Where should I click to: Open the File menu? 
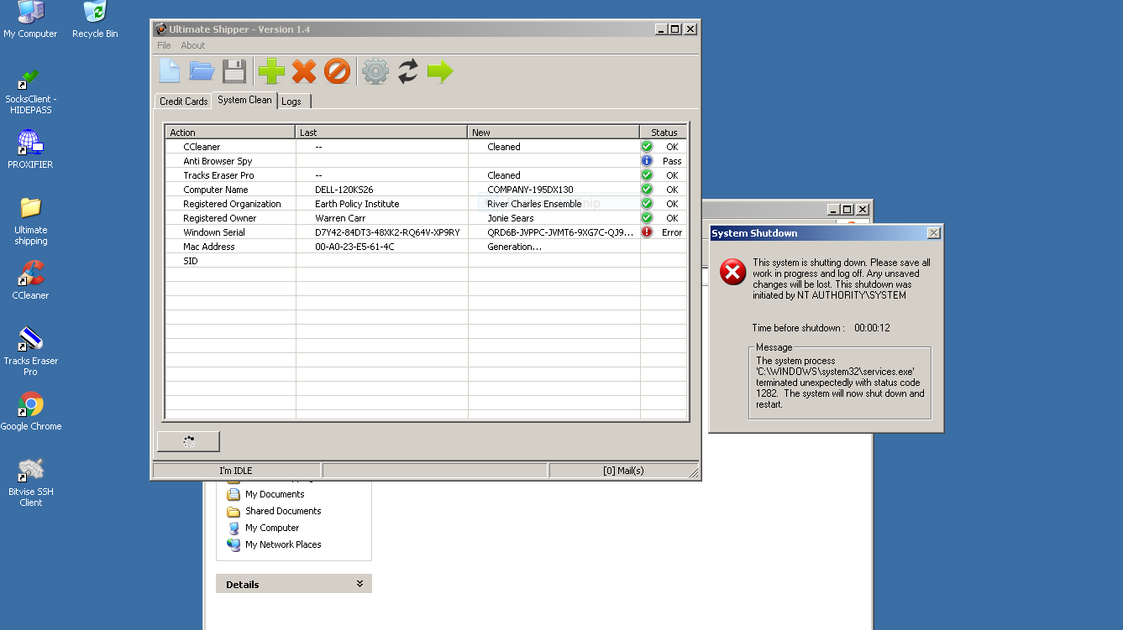[x=164, y=45]
